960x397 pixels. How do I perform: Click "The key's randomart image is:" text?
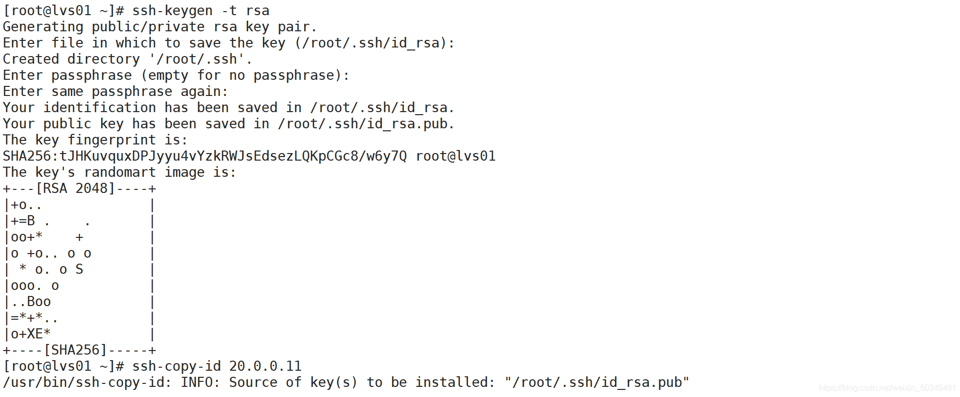coord(119,172)
